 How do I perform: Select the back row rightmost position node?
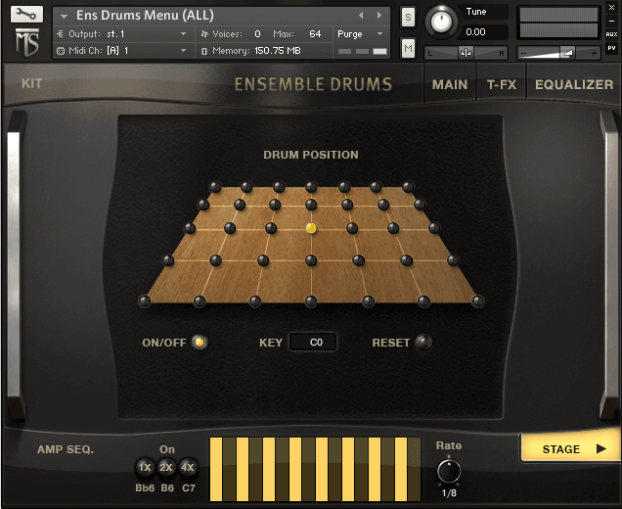coord(408,187)
